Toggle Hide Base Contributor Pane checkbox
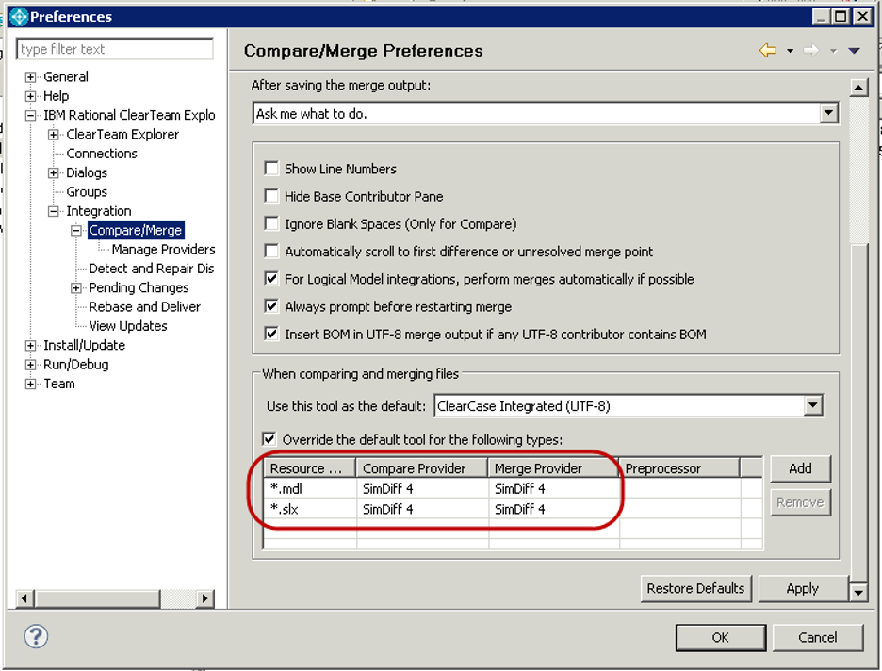Screen dimensions: 882x671 [x=271, y=196]
